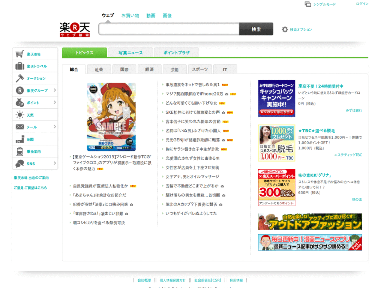Click the 検索 search button
This screenshot has width=384, height=288.
pos(256,29)
